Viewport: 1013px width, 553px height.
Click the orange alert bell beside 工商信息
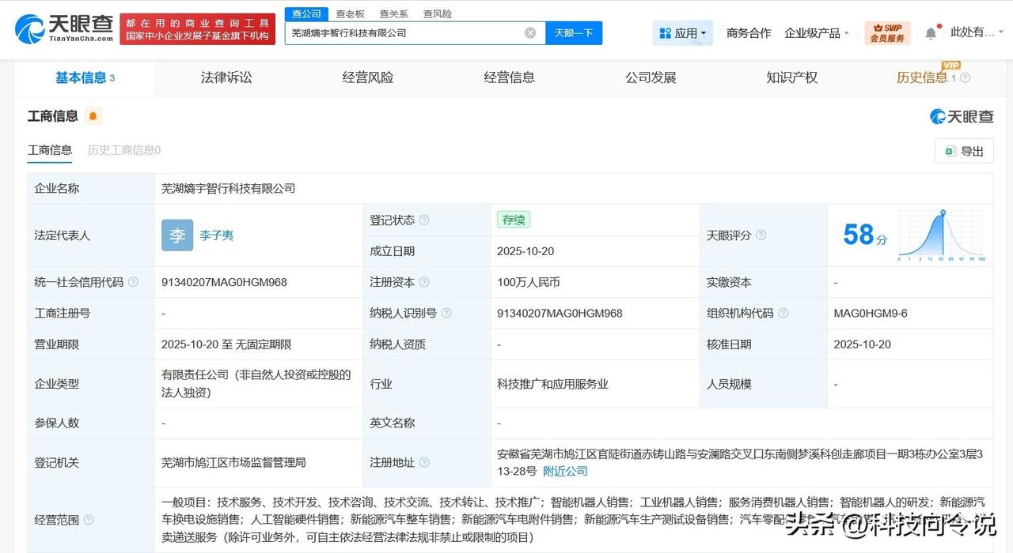point(93,115)
